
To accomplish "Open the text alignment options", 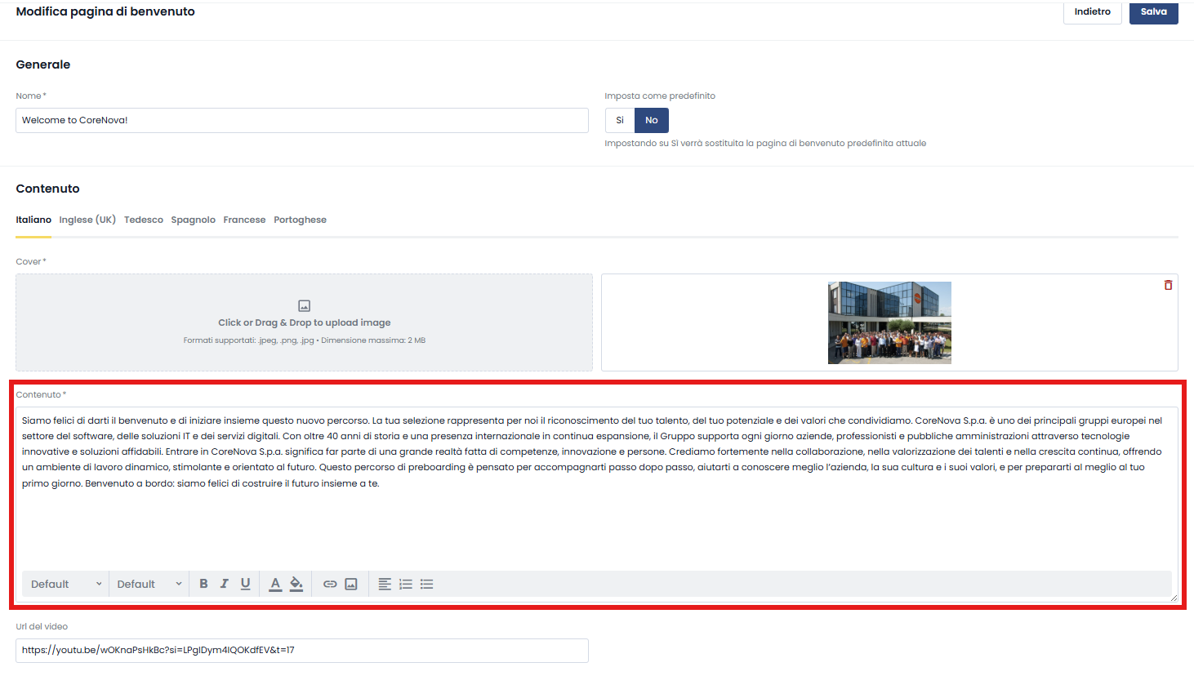I will (x=385, y=584).
